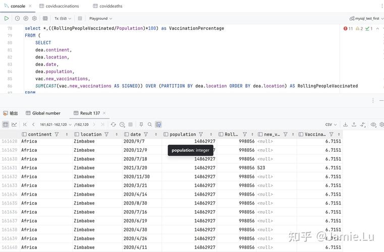Image resolution: width=384 pixels, height=252 pixels.
Task: Open CSV export format dropdown
Action: 331,124
